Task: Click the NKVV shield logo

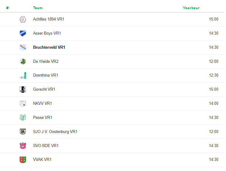Action: [x=23, y=104]
